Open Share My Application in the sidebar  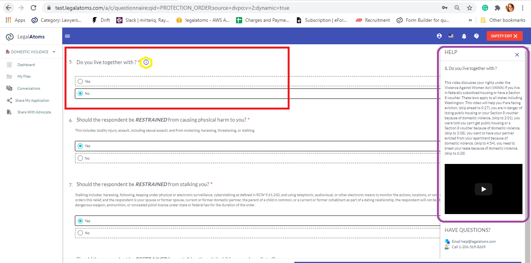[32, 101]
